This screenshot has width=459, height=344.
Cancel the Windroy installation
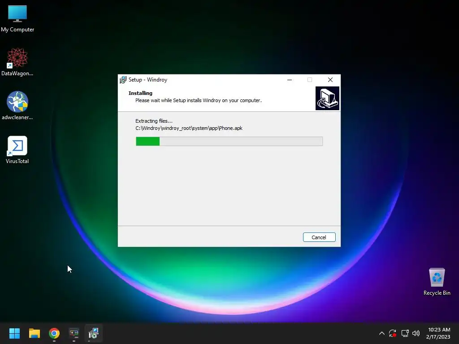(x=319, y=237)
